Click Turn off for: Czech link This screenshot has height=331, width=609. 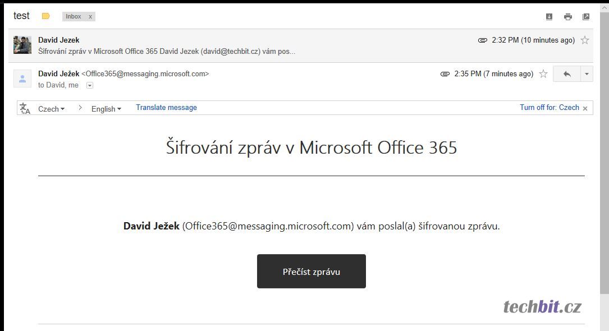coord(549,108)
